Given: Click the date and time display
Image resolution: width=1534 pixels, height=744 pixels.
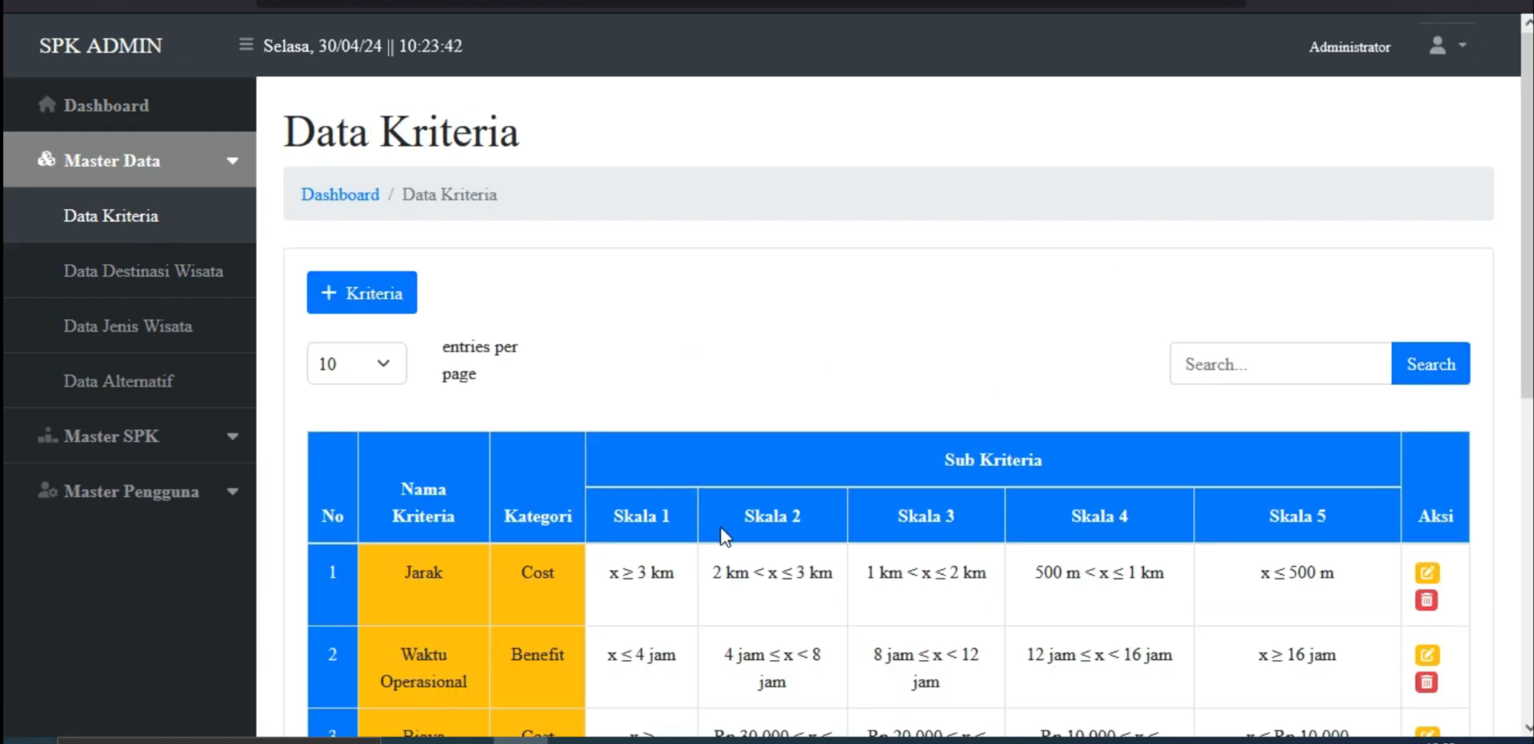Looking at the screenshot, I should 363,46.
